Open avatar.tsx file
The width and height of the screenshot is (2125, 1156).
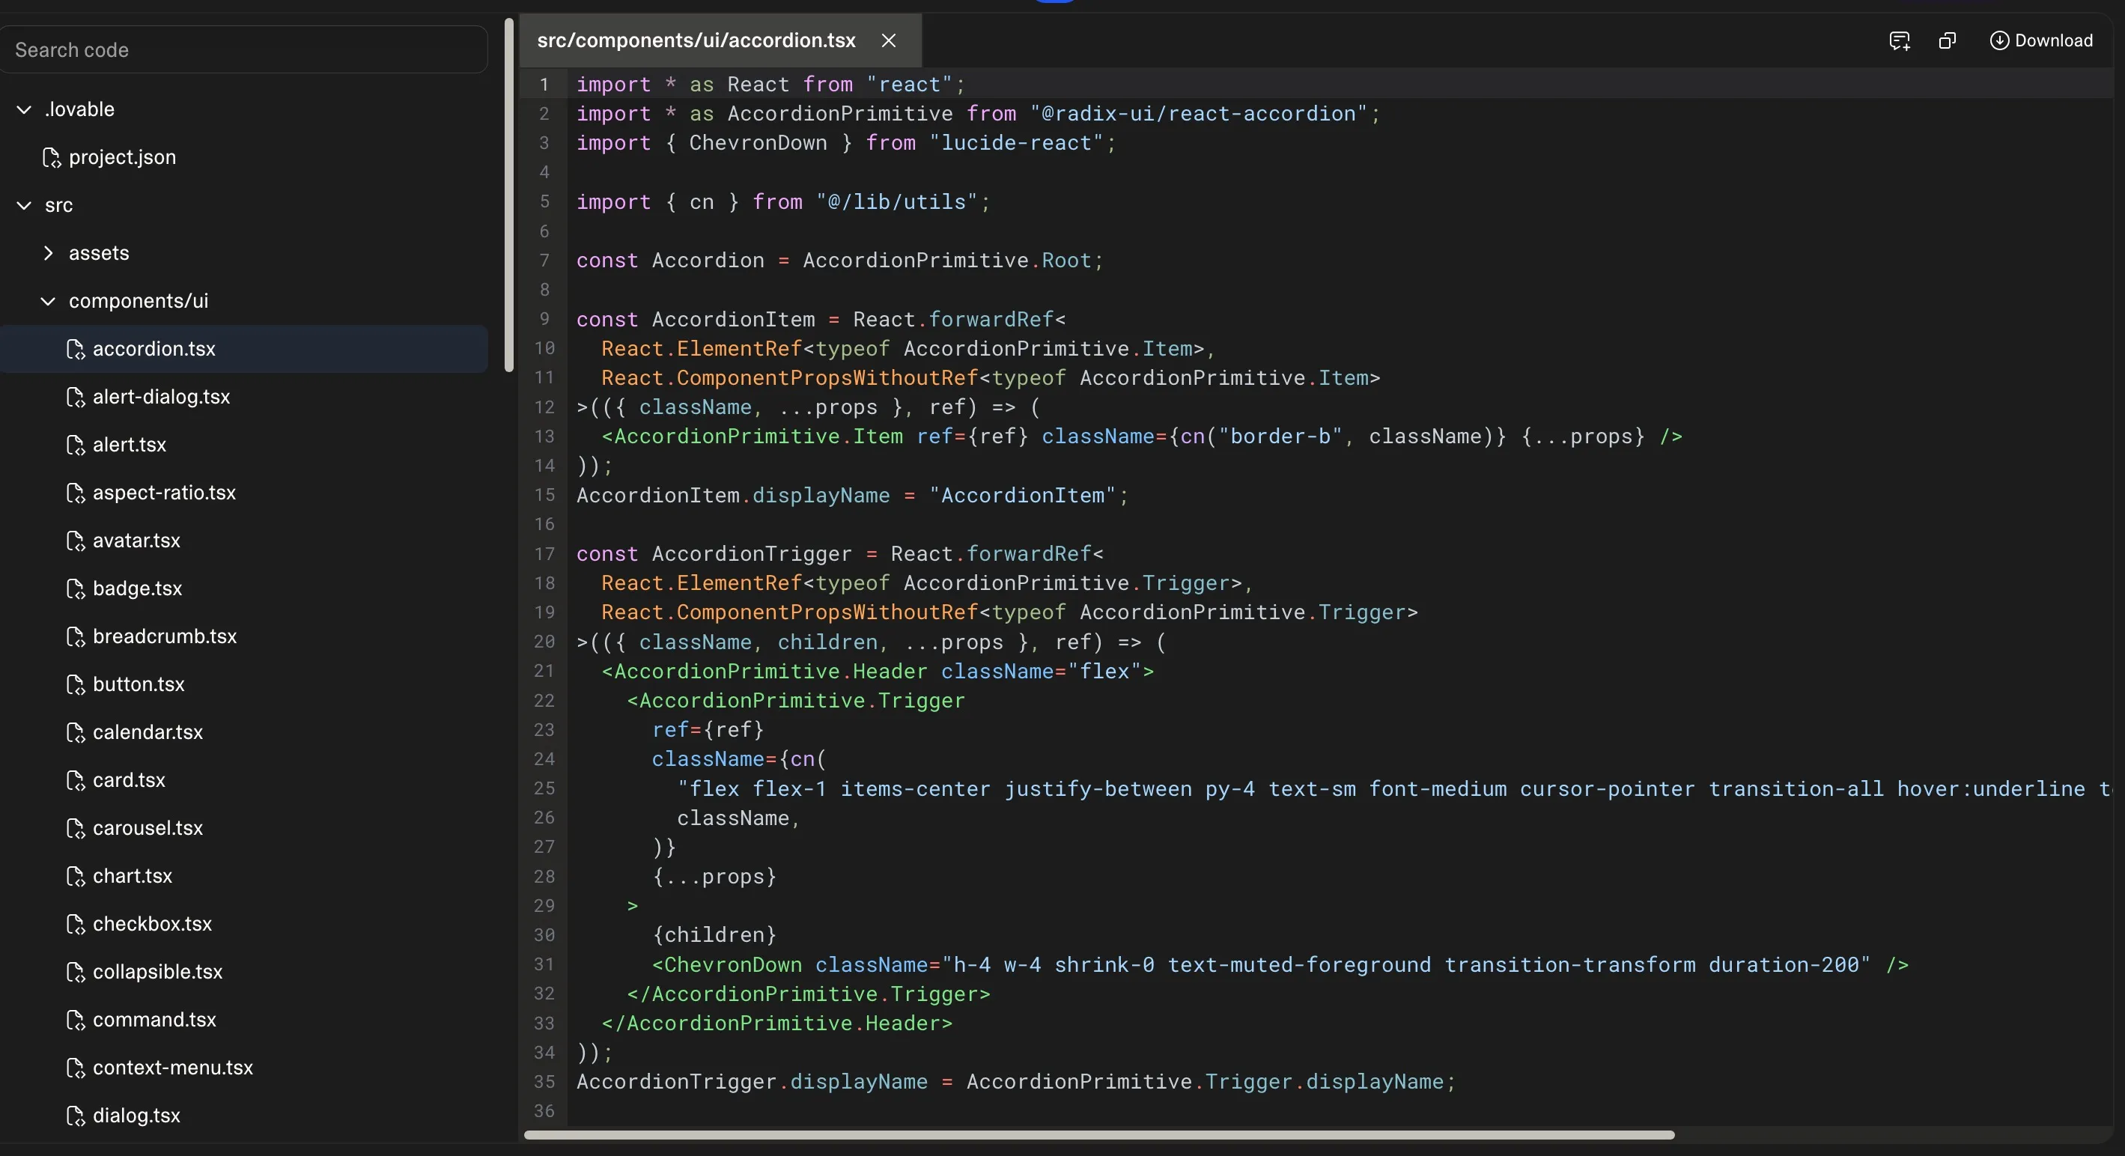tap(136, 541)
